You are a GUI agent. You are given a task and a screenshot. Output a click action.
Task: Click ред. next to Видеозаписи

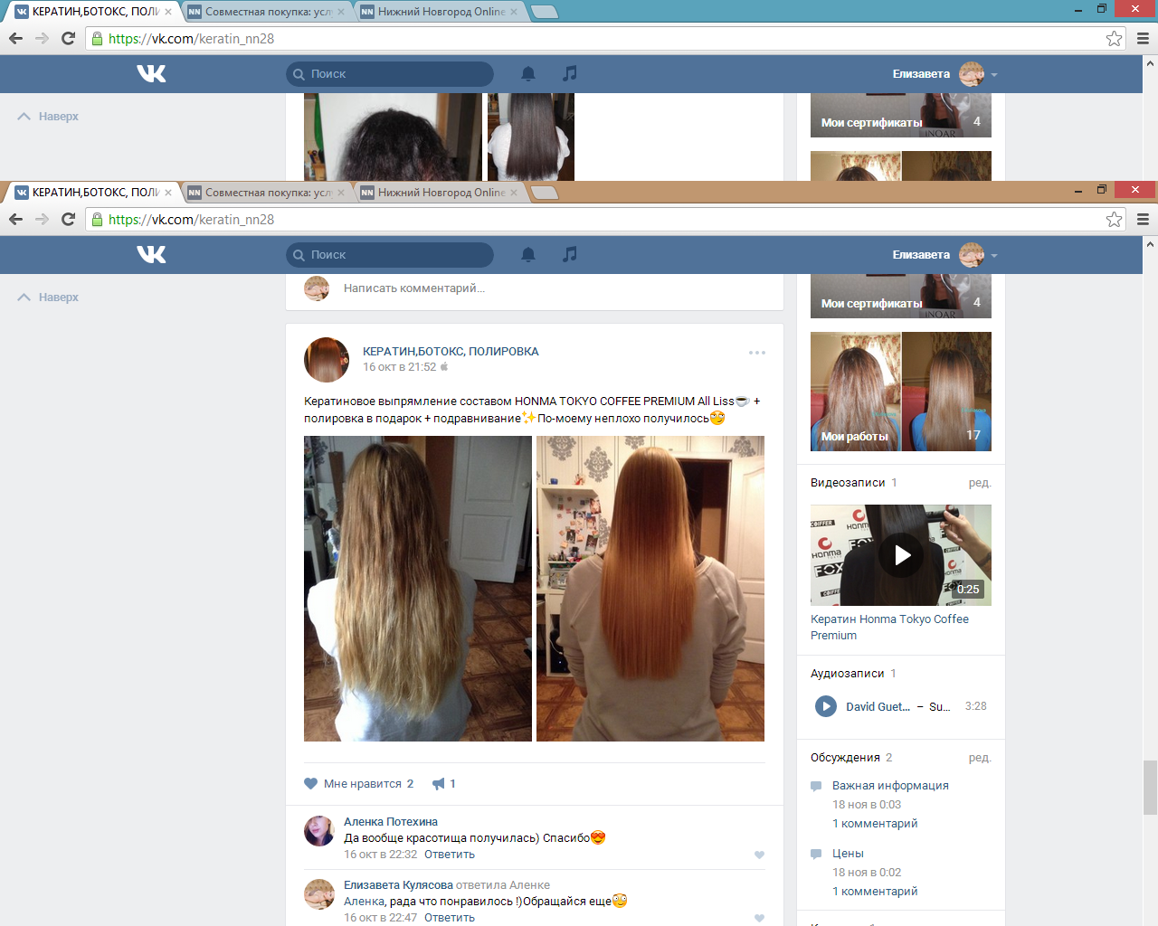[x=980, y=483]
